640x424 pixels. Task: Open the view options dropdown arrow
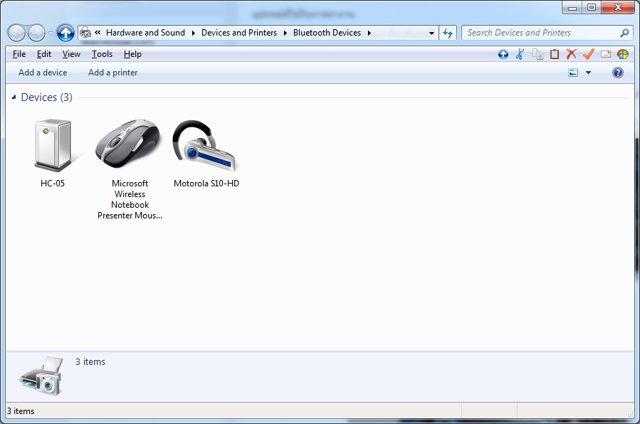(588, 73)
